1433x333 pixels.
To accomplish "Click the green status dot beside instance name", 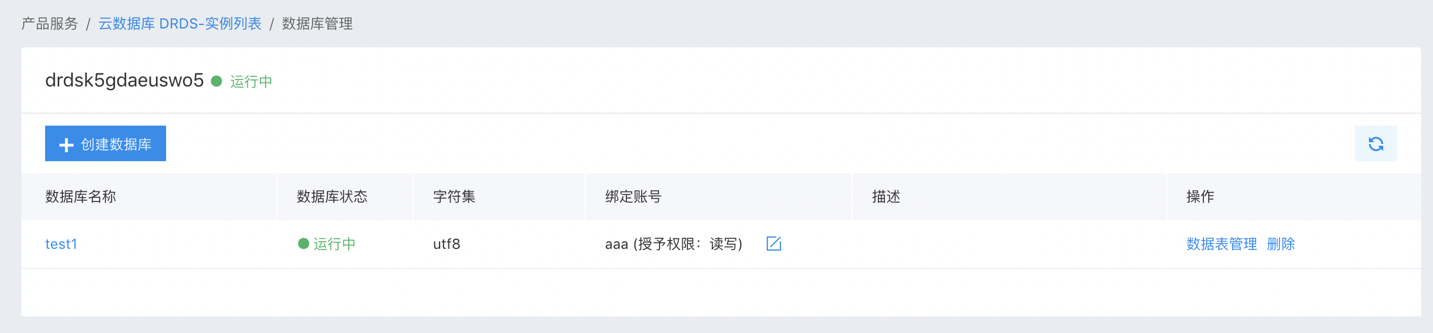I will (x=216, y=81).
